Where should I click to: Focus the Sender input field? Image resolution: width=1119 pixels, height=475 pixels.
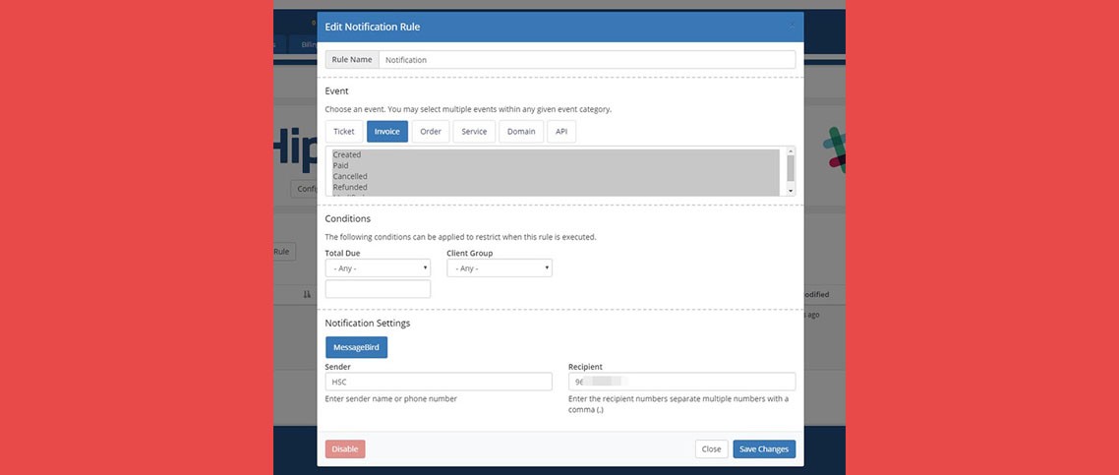(439, 382)
